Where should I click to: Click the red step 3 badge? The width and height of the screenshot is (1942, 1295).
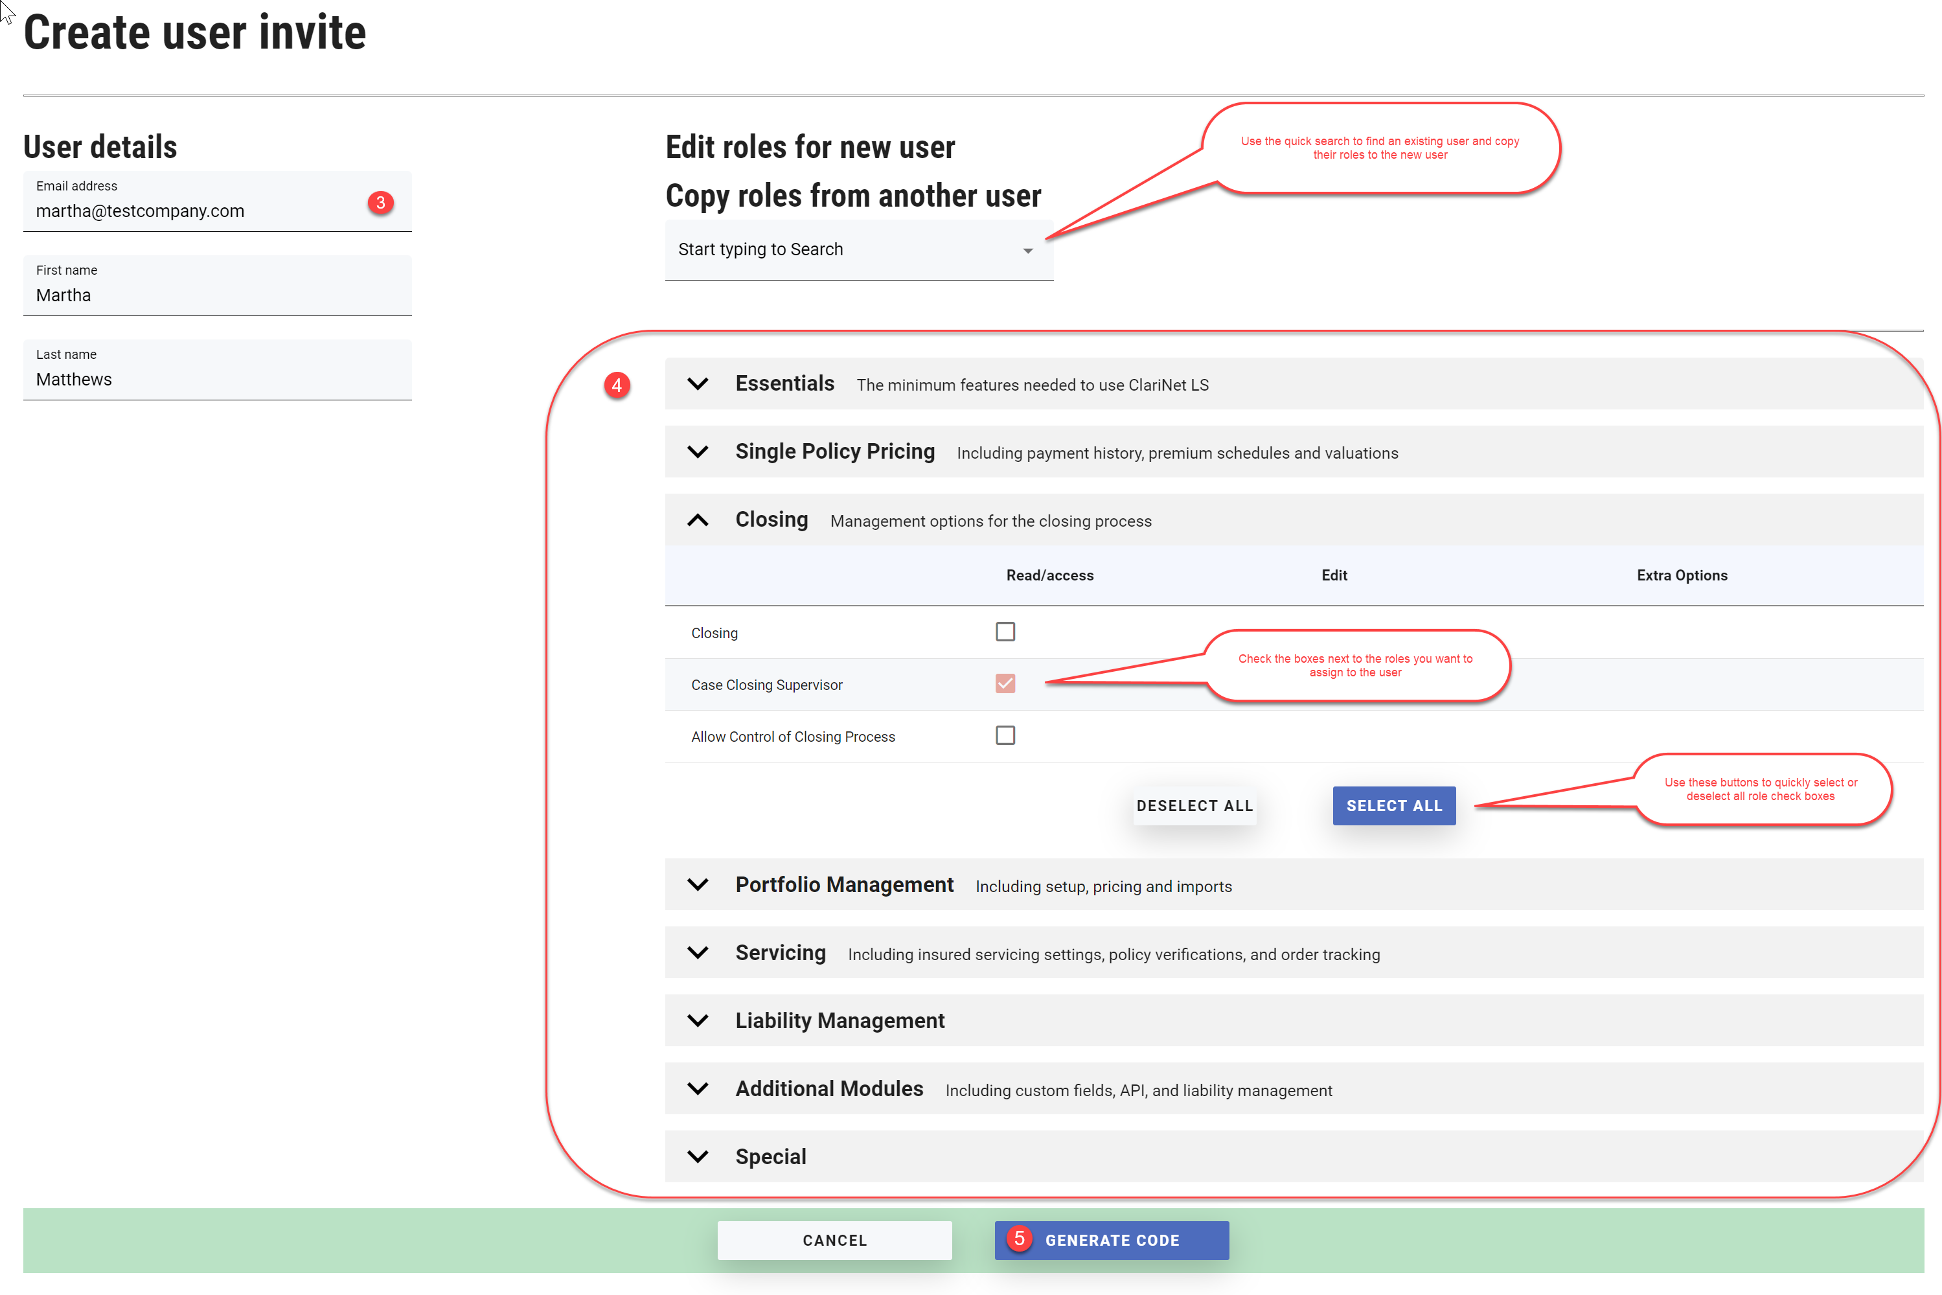pyautogui.click(x=381, y=203)
